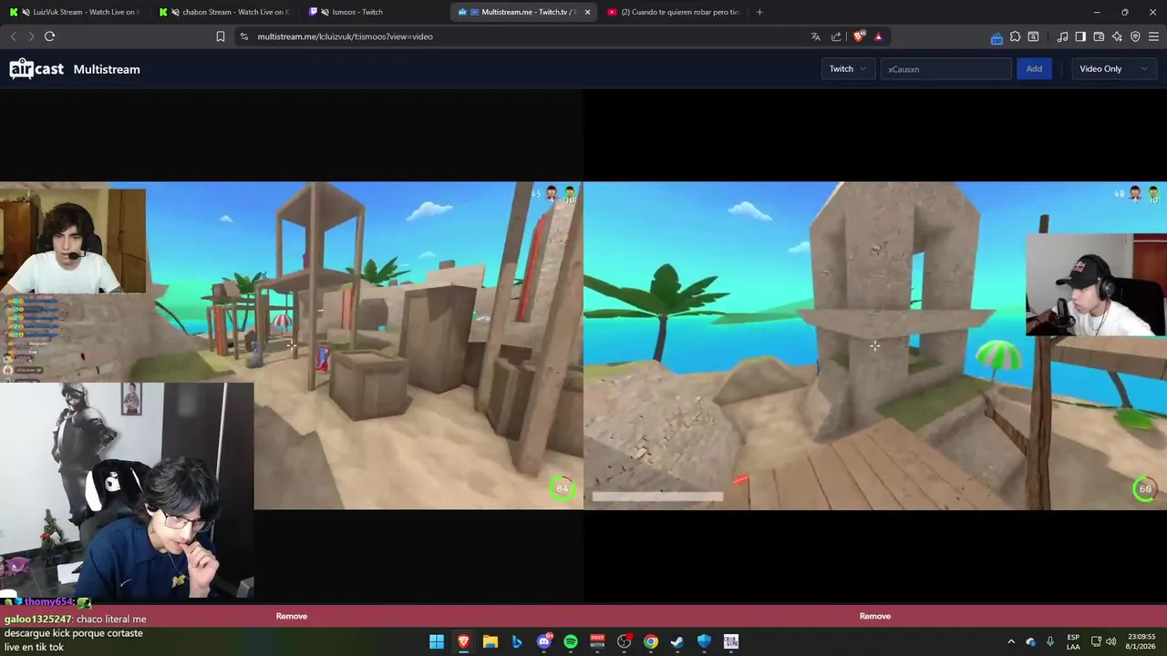Show hidden system tray icons chevron
The width and height of the screenshot is (1167, 656).
tap(1010, 641)
